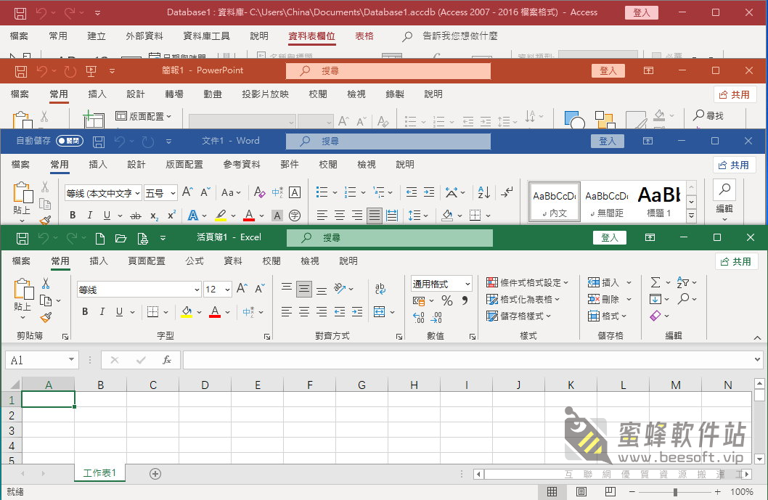Click Increase Decimal in Excel
Screen dimensions: 768x500
[x=419, y=318]
